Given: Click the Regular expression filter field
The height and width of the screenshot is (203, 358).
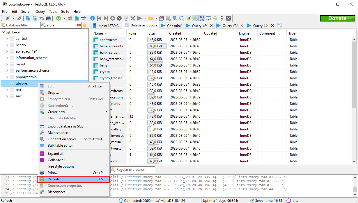Looking at the screenshot, I should click(x=133, y=170).
